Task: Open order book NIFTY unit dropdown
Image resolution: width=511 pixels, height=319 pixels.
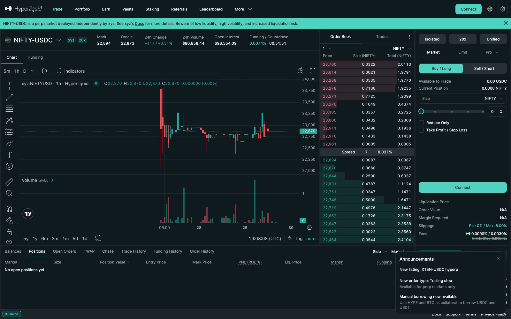Action: [402, 48]
